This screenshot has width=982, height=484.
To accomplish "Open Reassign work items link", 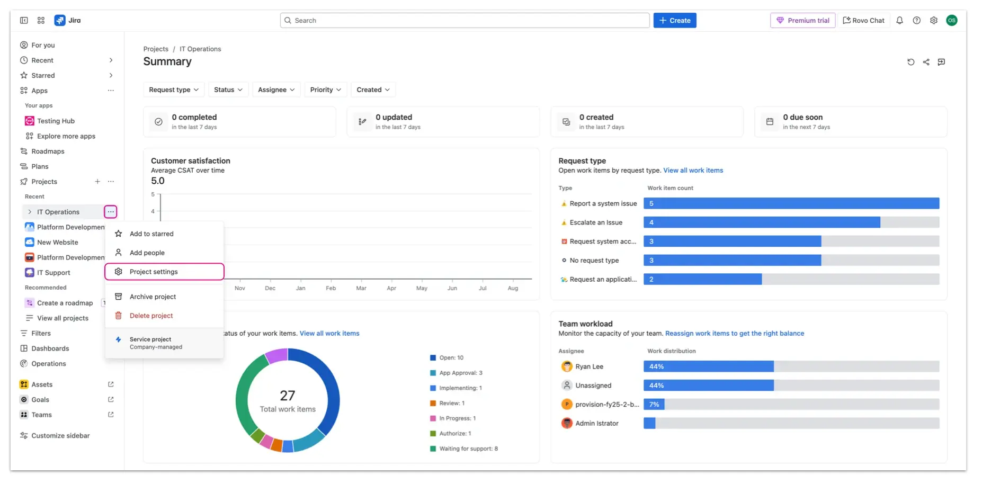I will point(734,334).
